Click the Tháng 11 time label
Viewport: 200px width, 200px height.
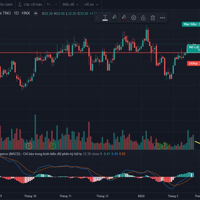[65, 196]
